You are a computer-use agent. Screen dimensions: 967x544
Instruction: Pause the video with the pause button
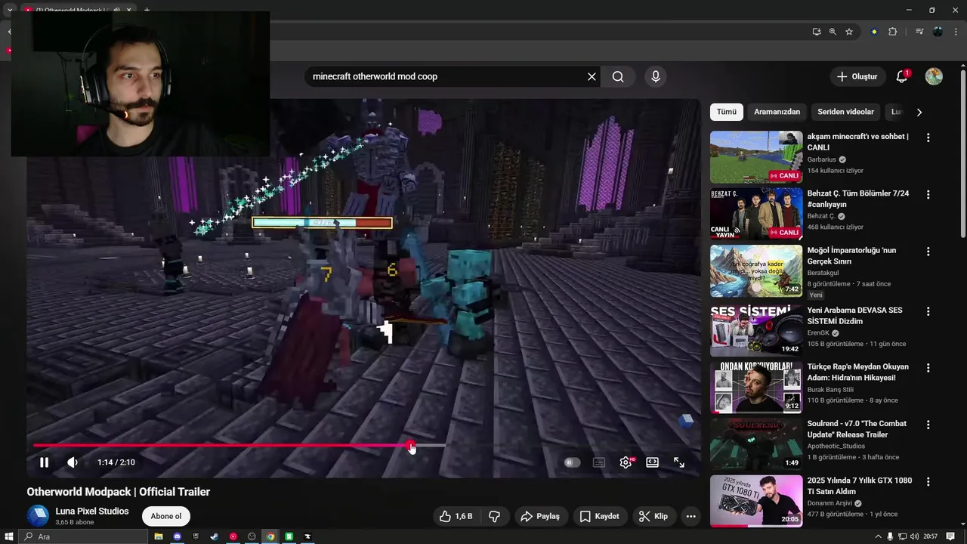click(x=44, y=462)
